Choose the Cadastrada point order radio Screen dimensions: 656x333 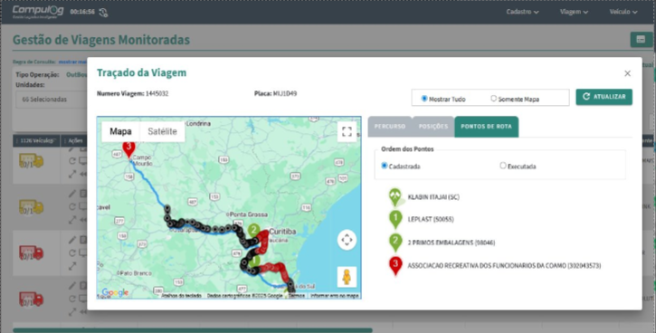click(384, 166)
